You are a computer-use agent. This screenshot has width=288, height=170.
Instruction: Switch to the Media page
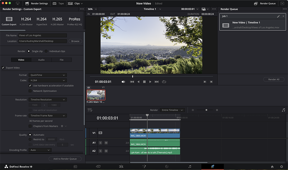pos(75,167)
